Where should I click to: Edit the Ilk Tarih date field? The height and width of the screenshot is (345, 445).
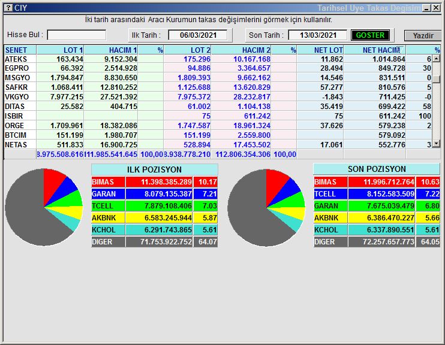pos(198,35)
